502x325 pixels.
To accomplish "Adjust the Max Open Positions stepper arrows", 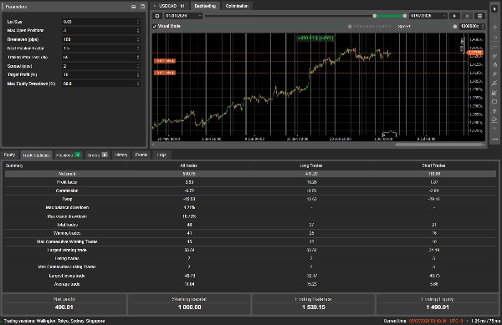I will (138, 30).
